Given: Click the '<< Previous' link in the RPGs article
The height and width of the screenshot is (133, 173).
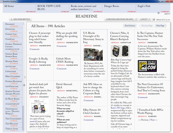Looking at the screenshot, I should 143,120.
